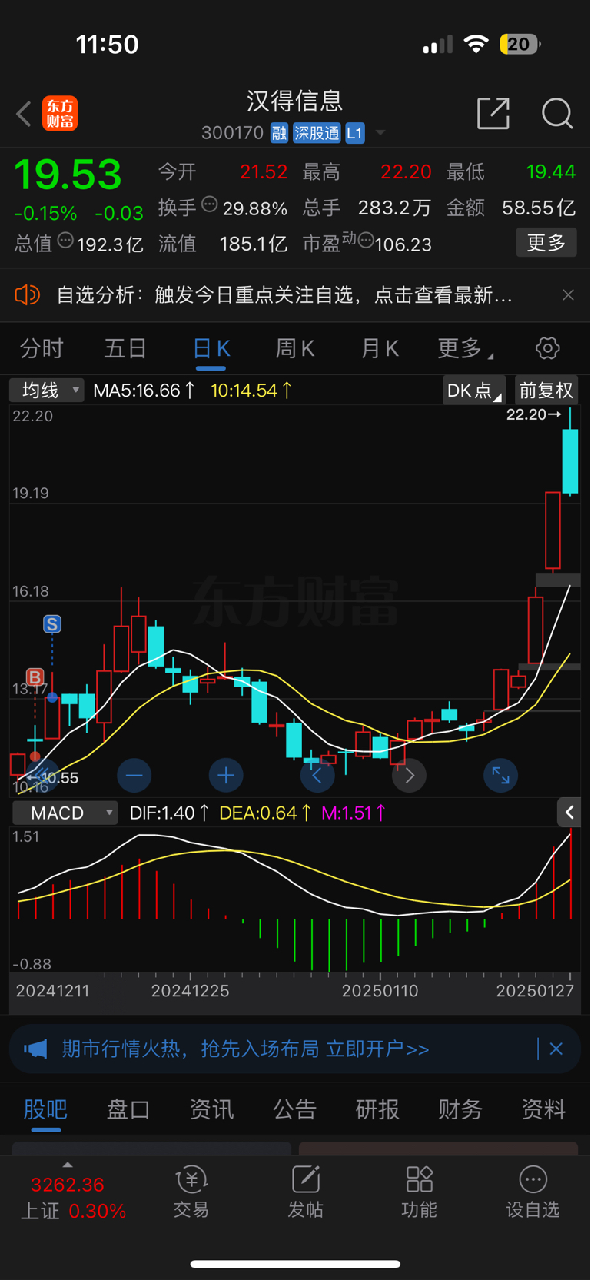Screen dimensions: 591x1280
Task: Switch to 财务 tab
Action: [x=460, y=1109]
